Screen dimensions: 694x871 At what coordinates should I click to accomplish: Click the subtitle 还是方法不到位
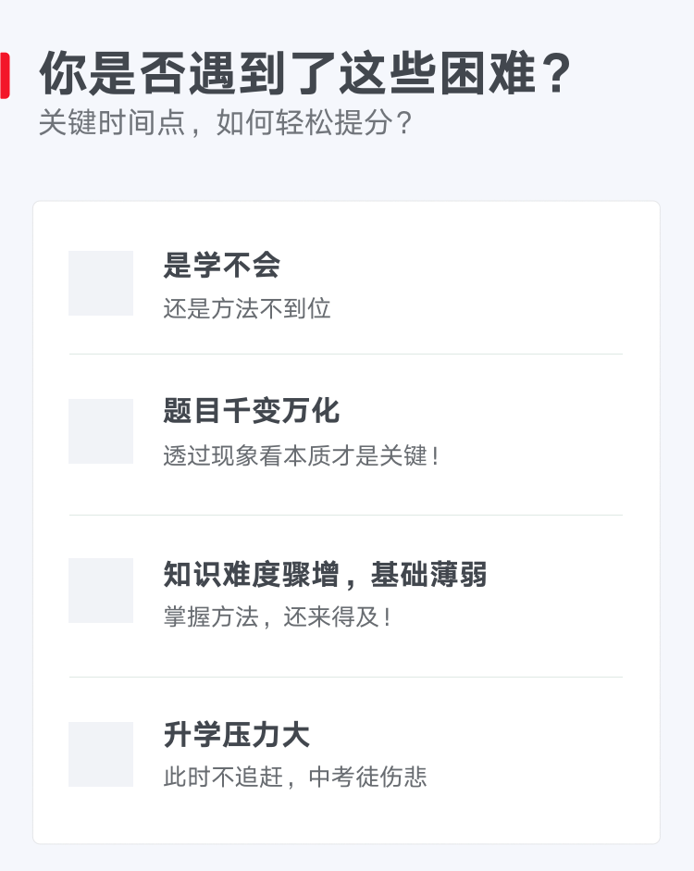pyautogui.click(x=247, y=308)
